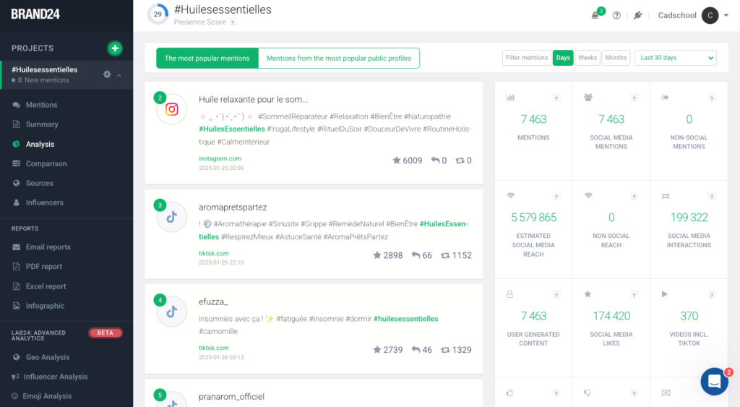Click the share icon beside 1329
The width and height of the screenshot is (740, 407).
coord(445,350)
